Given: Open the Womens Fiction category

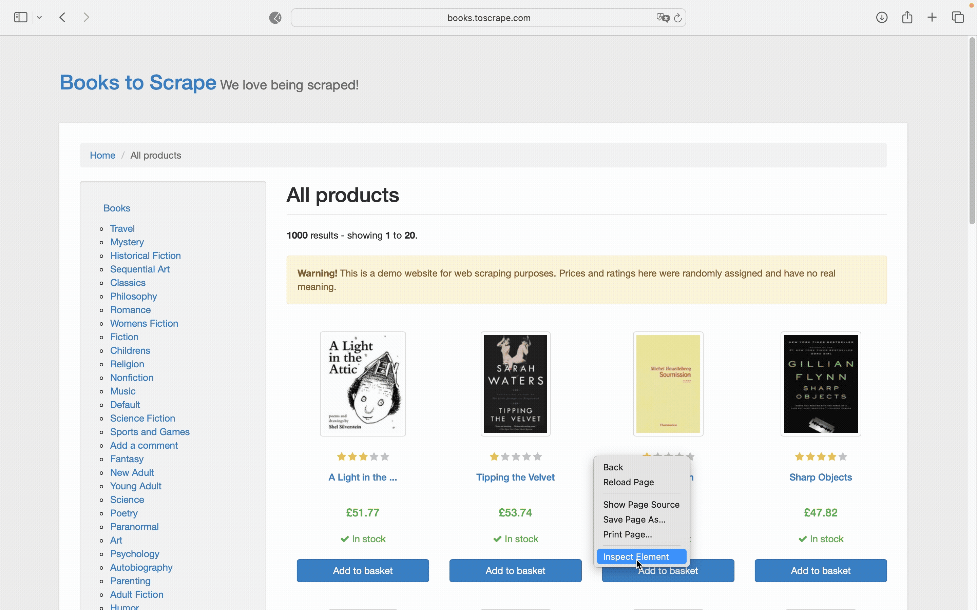Looking at the screenshot, I should 144,324.
